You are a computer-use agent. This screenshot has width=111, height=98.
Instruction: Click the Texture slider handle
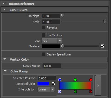(x=62, y=46)
